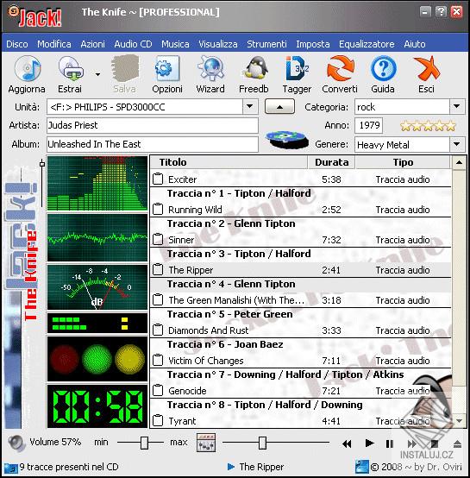The height and width of the screenshot is (478, 470).
Task: Click the eject arrow button beside Unità
Action: [279, 107]
